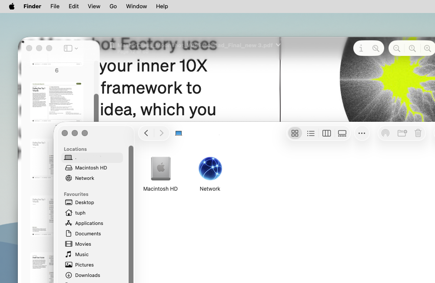Zoom out in the Preview window
435x283 pixels.
click(397, 49)
